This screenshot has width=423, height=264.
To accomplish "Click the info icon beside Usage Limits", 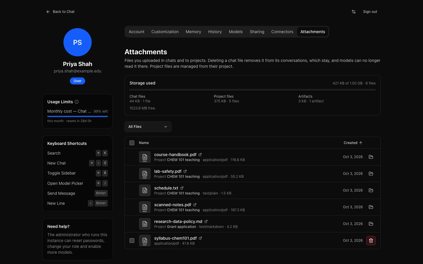I will point(77,102).
